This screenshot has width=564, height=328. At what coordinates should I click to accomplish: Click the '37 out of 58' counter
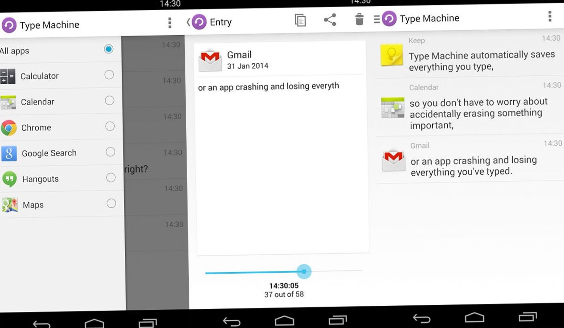[284, 294]
